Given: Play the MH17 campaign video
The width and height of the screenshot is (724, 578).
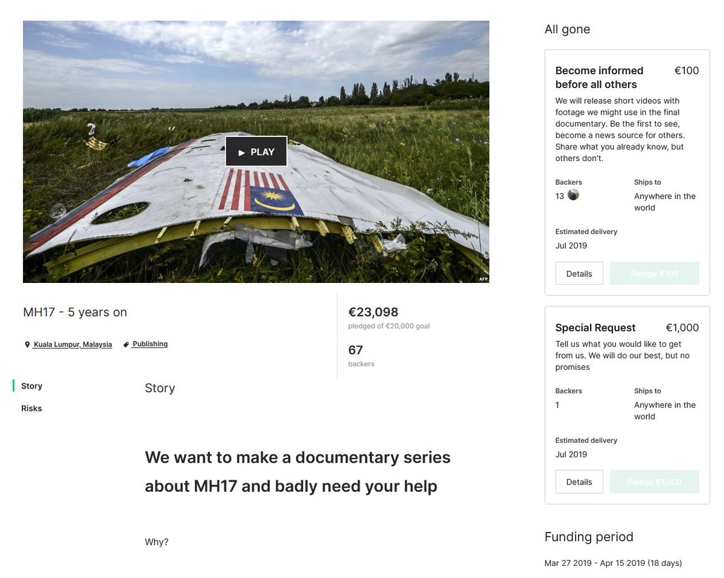Looking at the screenshot, I should [x=256, y=151].
